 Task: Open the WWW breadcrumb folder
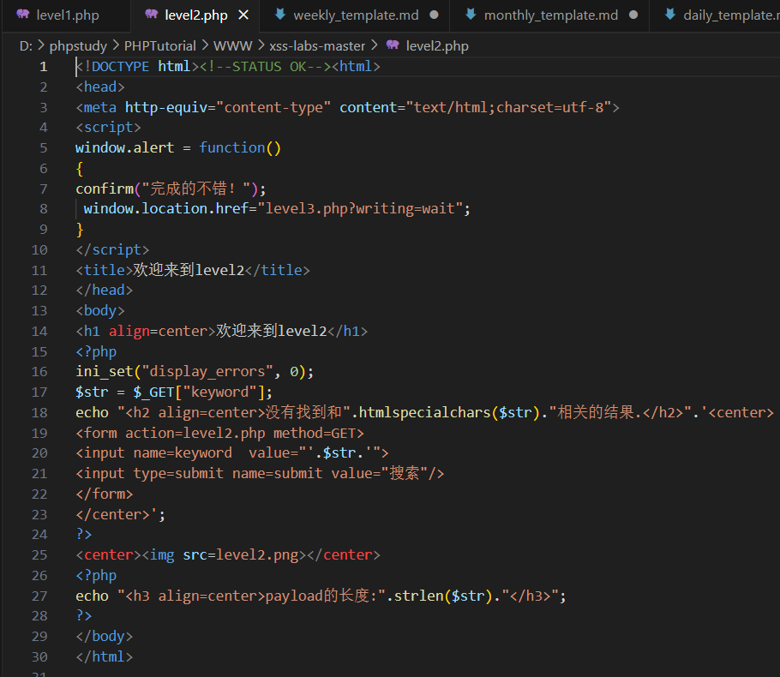coord(233,46)
